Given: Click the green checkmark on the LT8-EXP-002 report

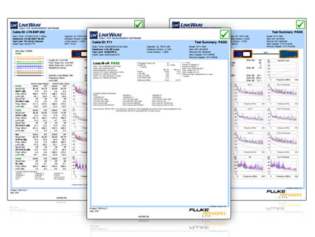Looking at the screenshot, I should [139, 25].
